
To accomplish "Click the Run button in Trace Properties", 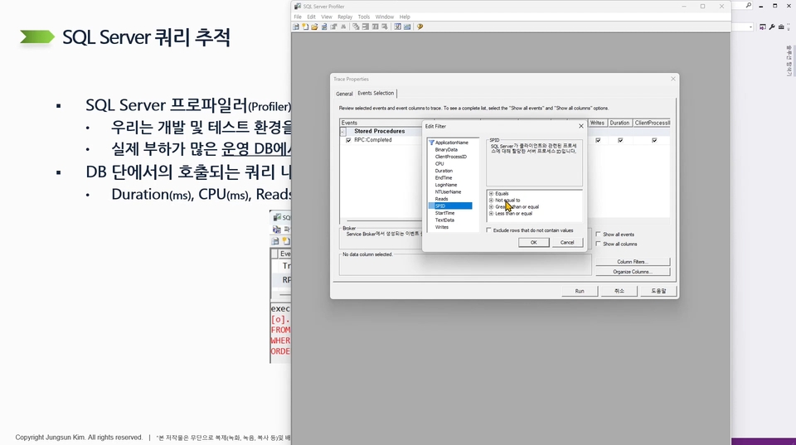I will 580,291.
